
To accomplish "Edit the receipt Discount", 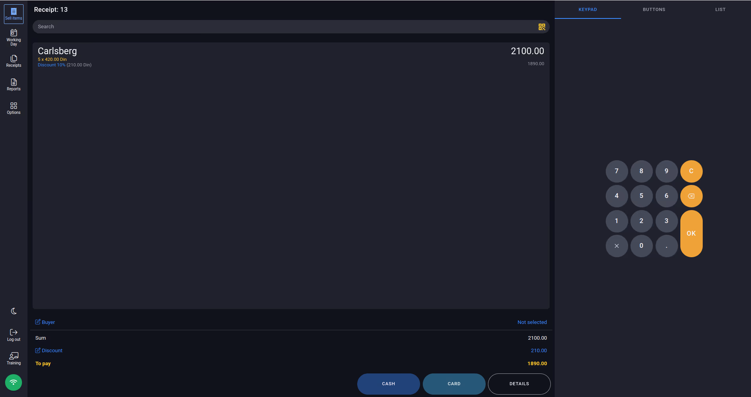I will 49,350.
